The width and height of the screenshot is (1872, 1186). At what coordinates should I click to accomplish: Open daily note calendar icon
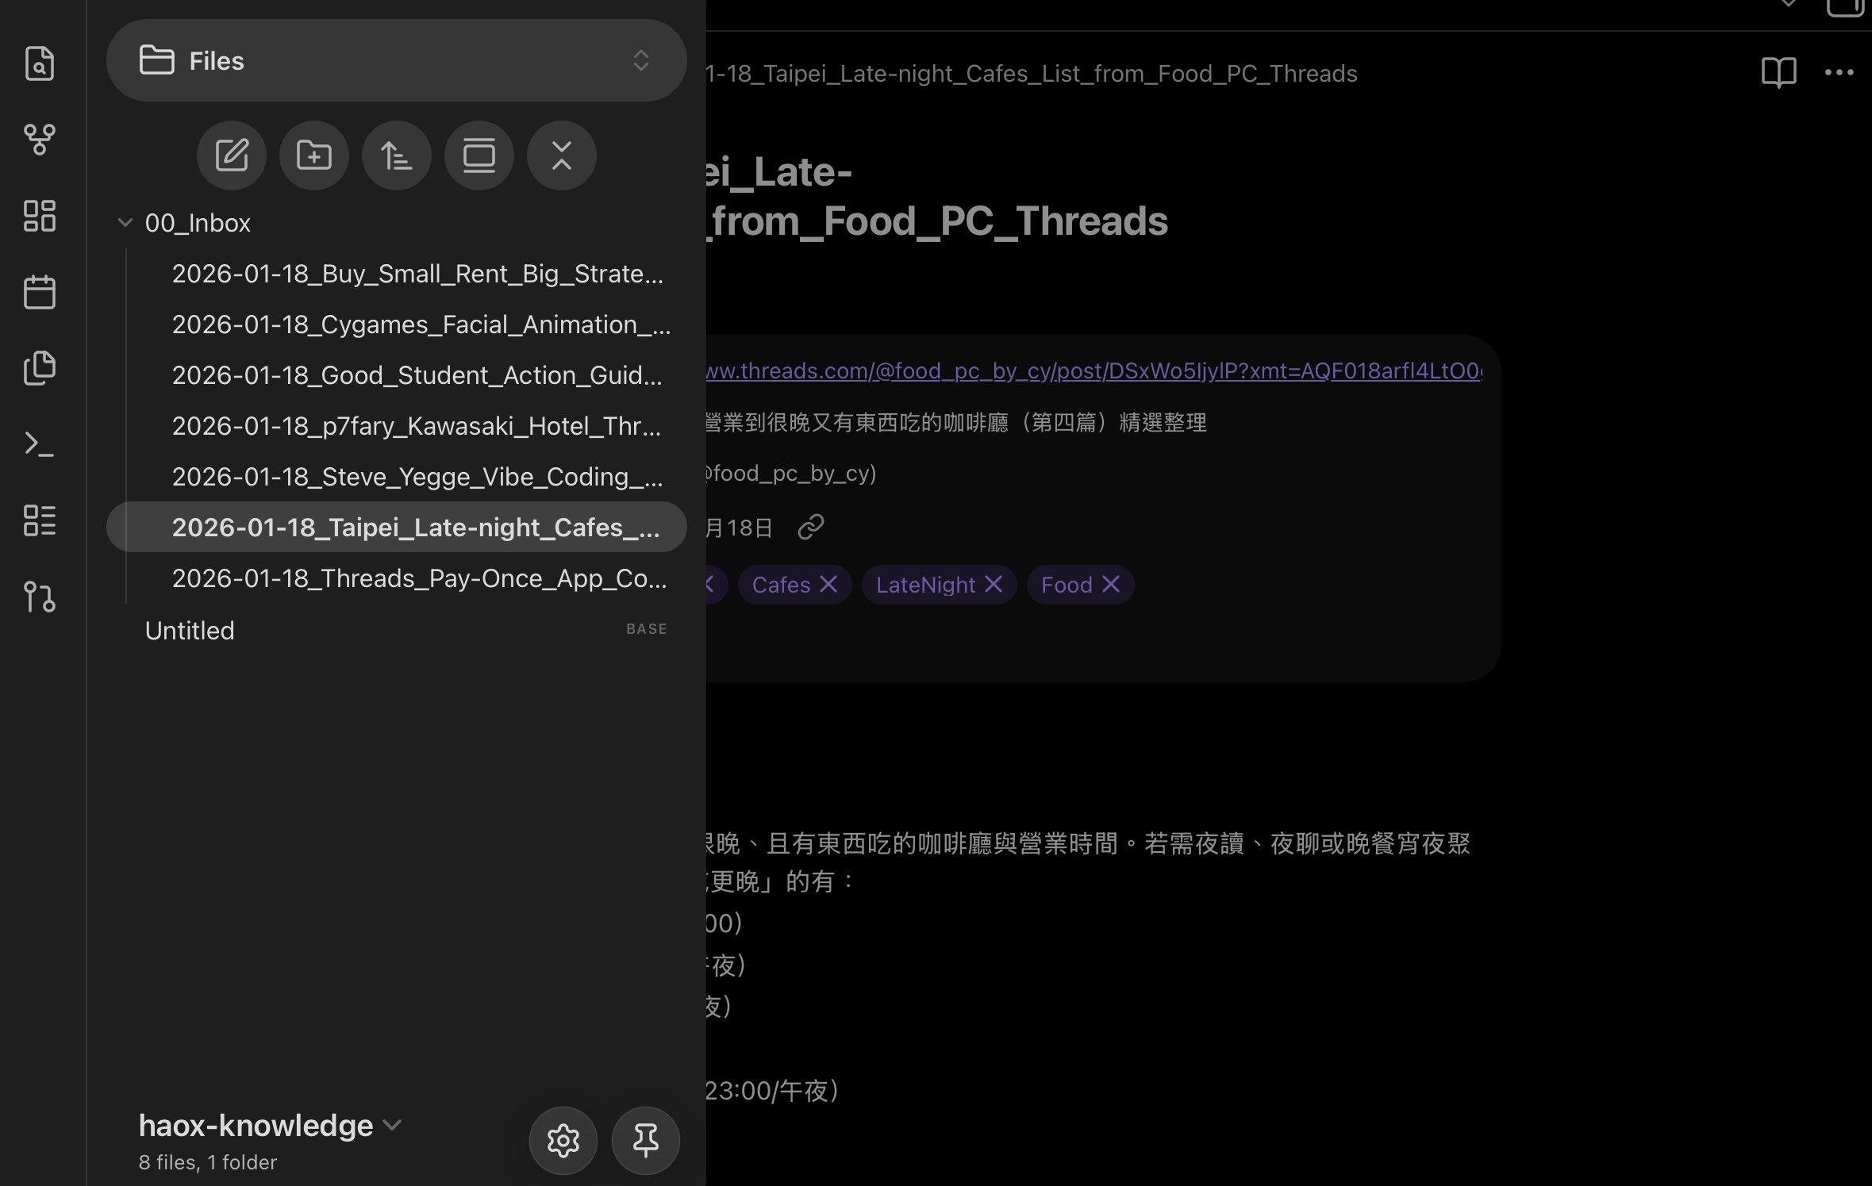click(39, 292)
